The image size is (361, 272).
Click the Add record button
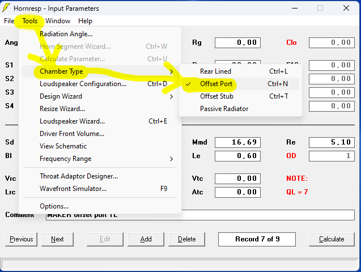(x=146, y=239)
